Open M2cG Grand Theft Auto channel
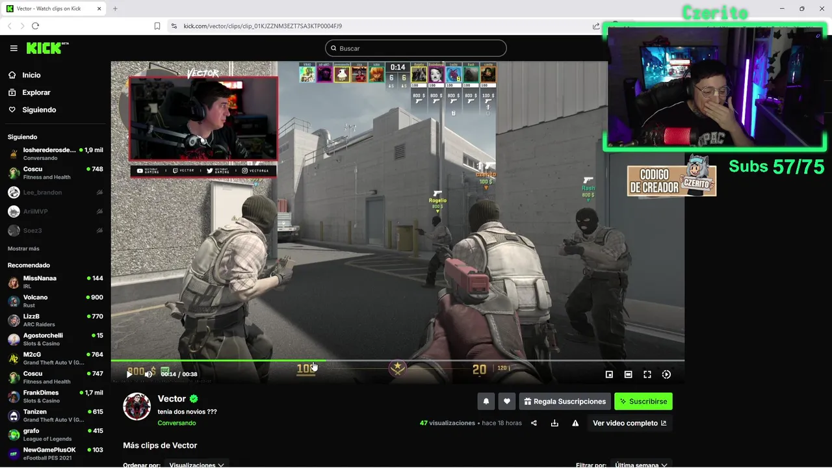The width and height of the screenshot is (832, 468). click(55, 358)
